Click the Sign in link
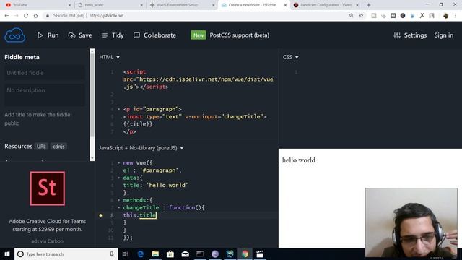This screenshot has width=462, height=260. (444, 35)
